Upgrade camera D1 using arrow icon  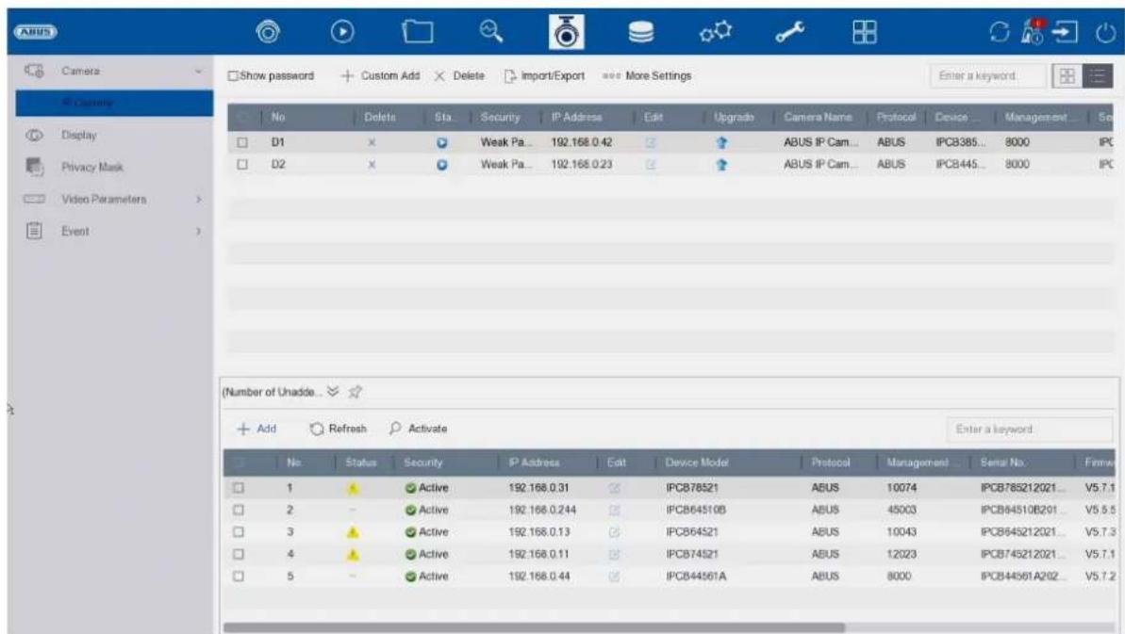point(721,142)
